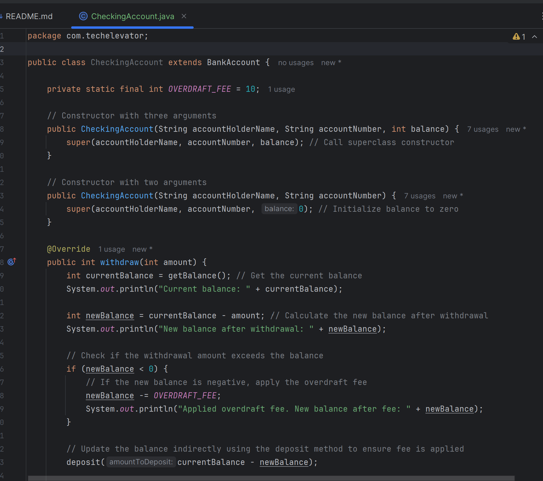The height and width of the screenshot is (481, 543).
Task: Click the 'balance: 0' inlay hint
Action: coord(279,209)
